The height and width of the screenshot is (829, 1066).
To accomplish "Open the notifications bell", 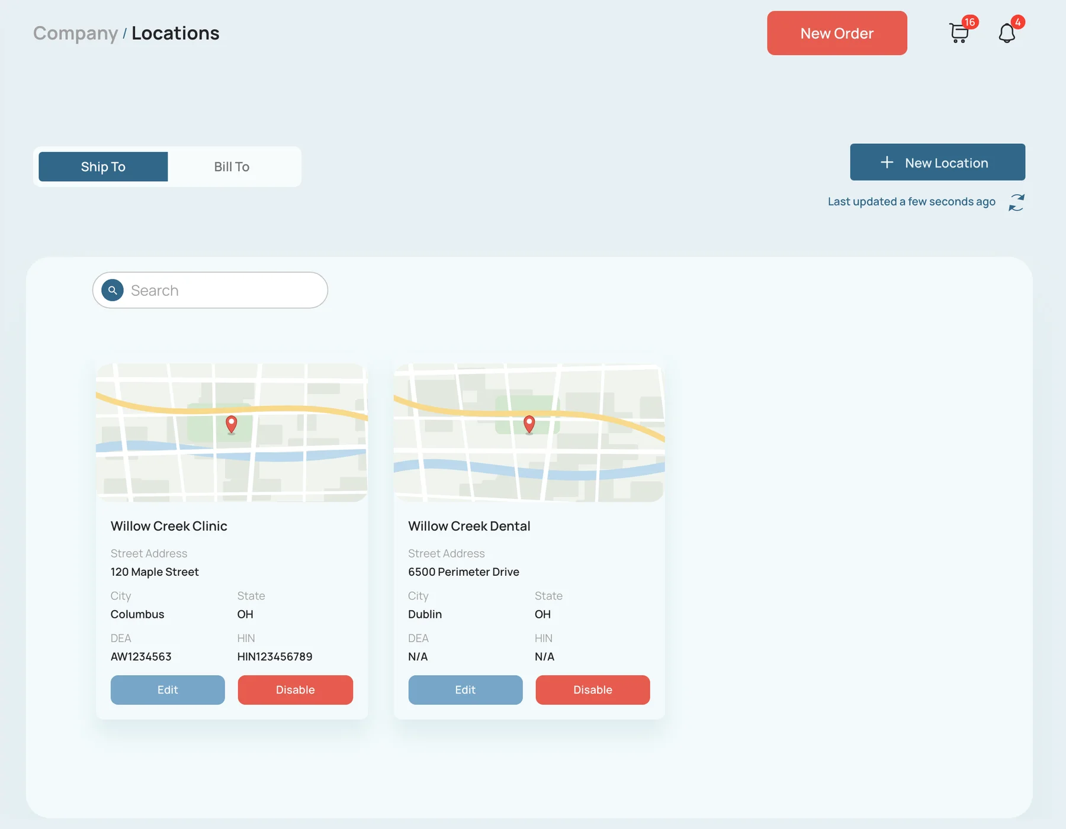I will pyautogui.click(x=1007, y=33).
